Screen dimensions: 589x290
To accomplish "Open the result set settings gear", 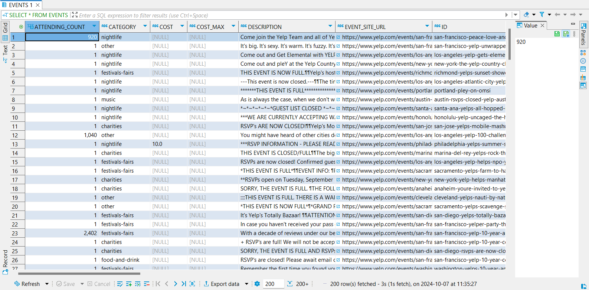I will 257,284.
